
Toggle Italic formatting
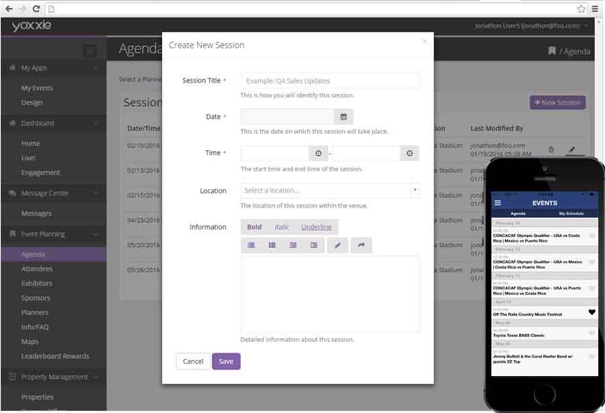click(282, 227)
